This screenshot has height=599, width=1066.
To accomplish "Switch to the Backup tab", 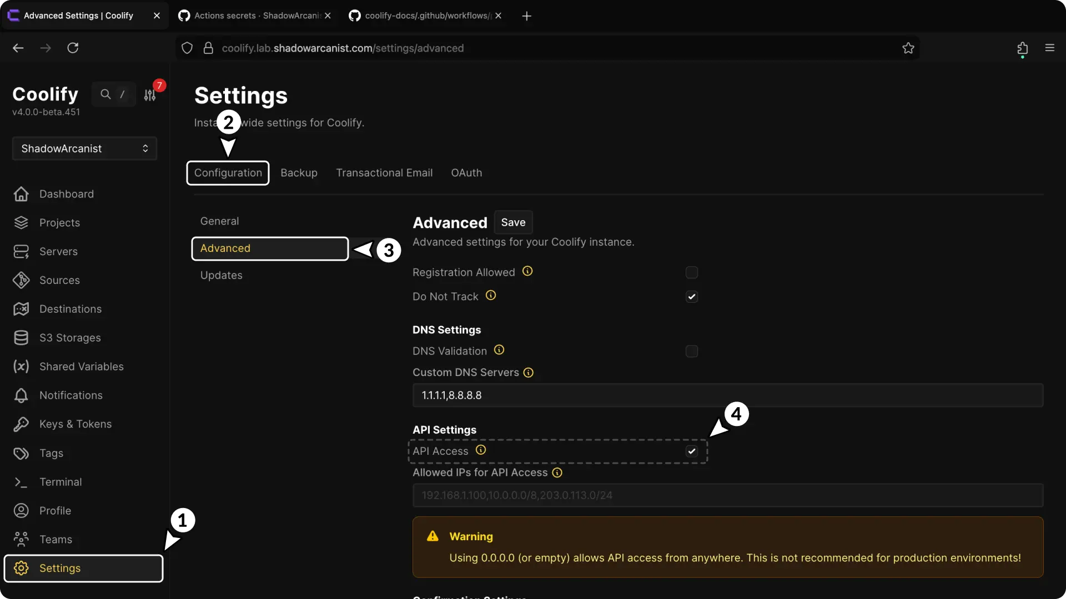I will coord(299,172).
